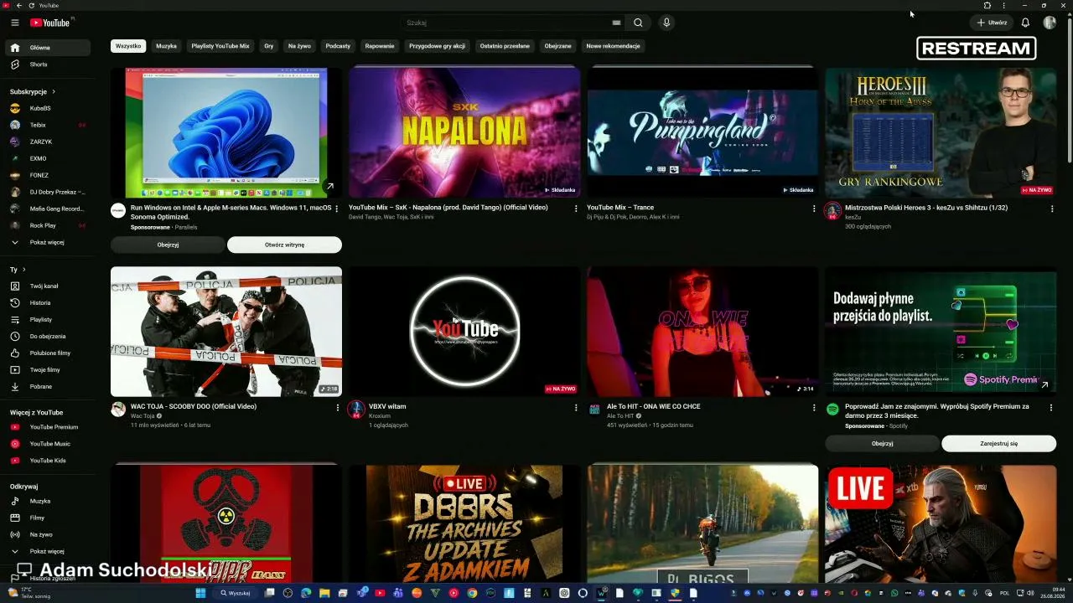1073x603 pixels.
Task: Select the Gry filter chip
Action: pos(269,46)
